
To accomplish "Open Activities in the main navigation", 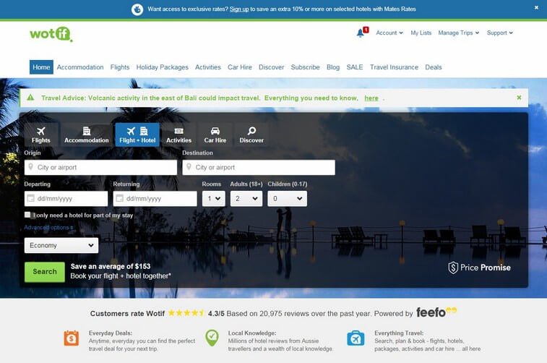I will coord(208,67).
